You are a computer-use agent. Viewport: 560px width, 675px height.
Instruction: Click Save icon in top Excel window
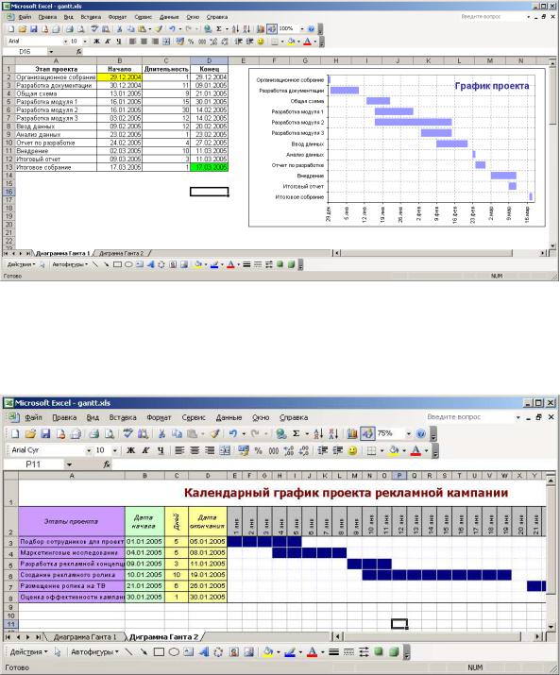(34, 29)
